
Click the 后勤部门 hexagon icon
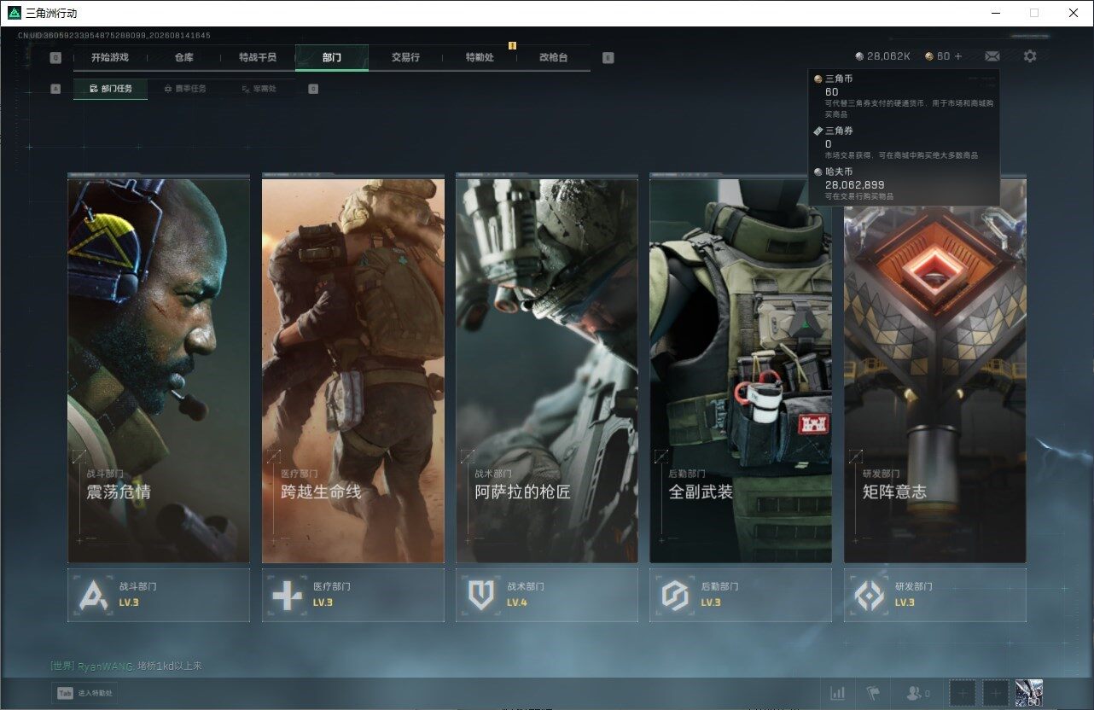pyautogui.click(x=675, y=595)
